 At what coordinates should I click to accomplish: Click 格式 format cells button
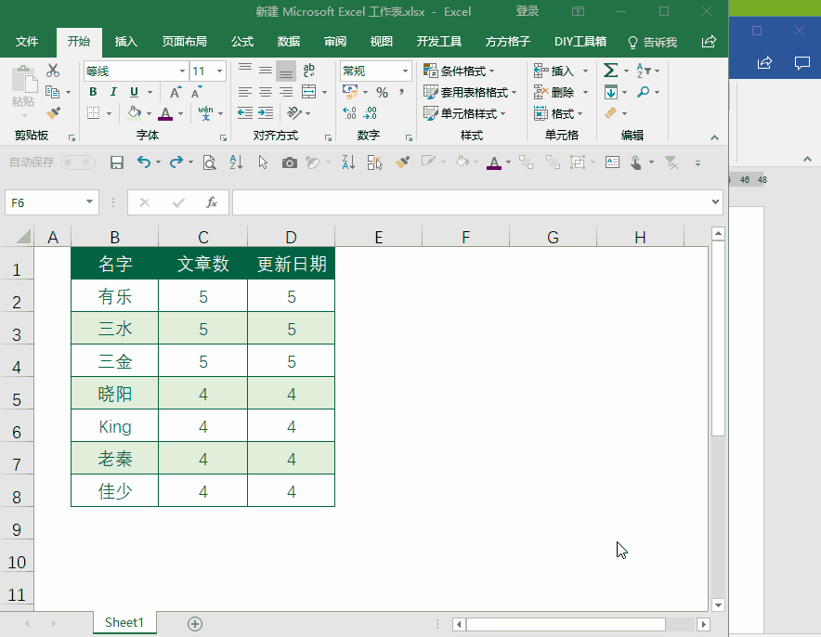click(558, 113)
